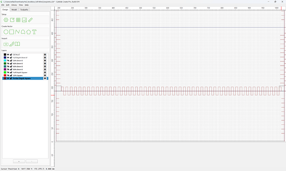Open settings gear for 40% 6mm V layer

(45, 64)
